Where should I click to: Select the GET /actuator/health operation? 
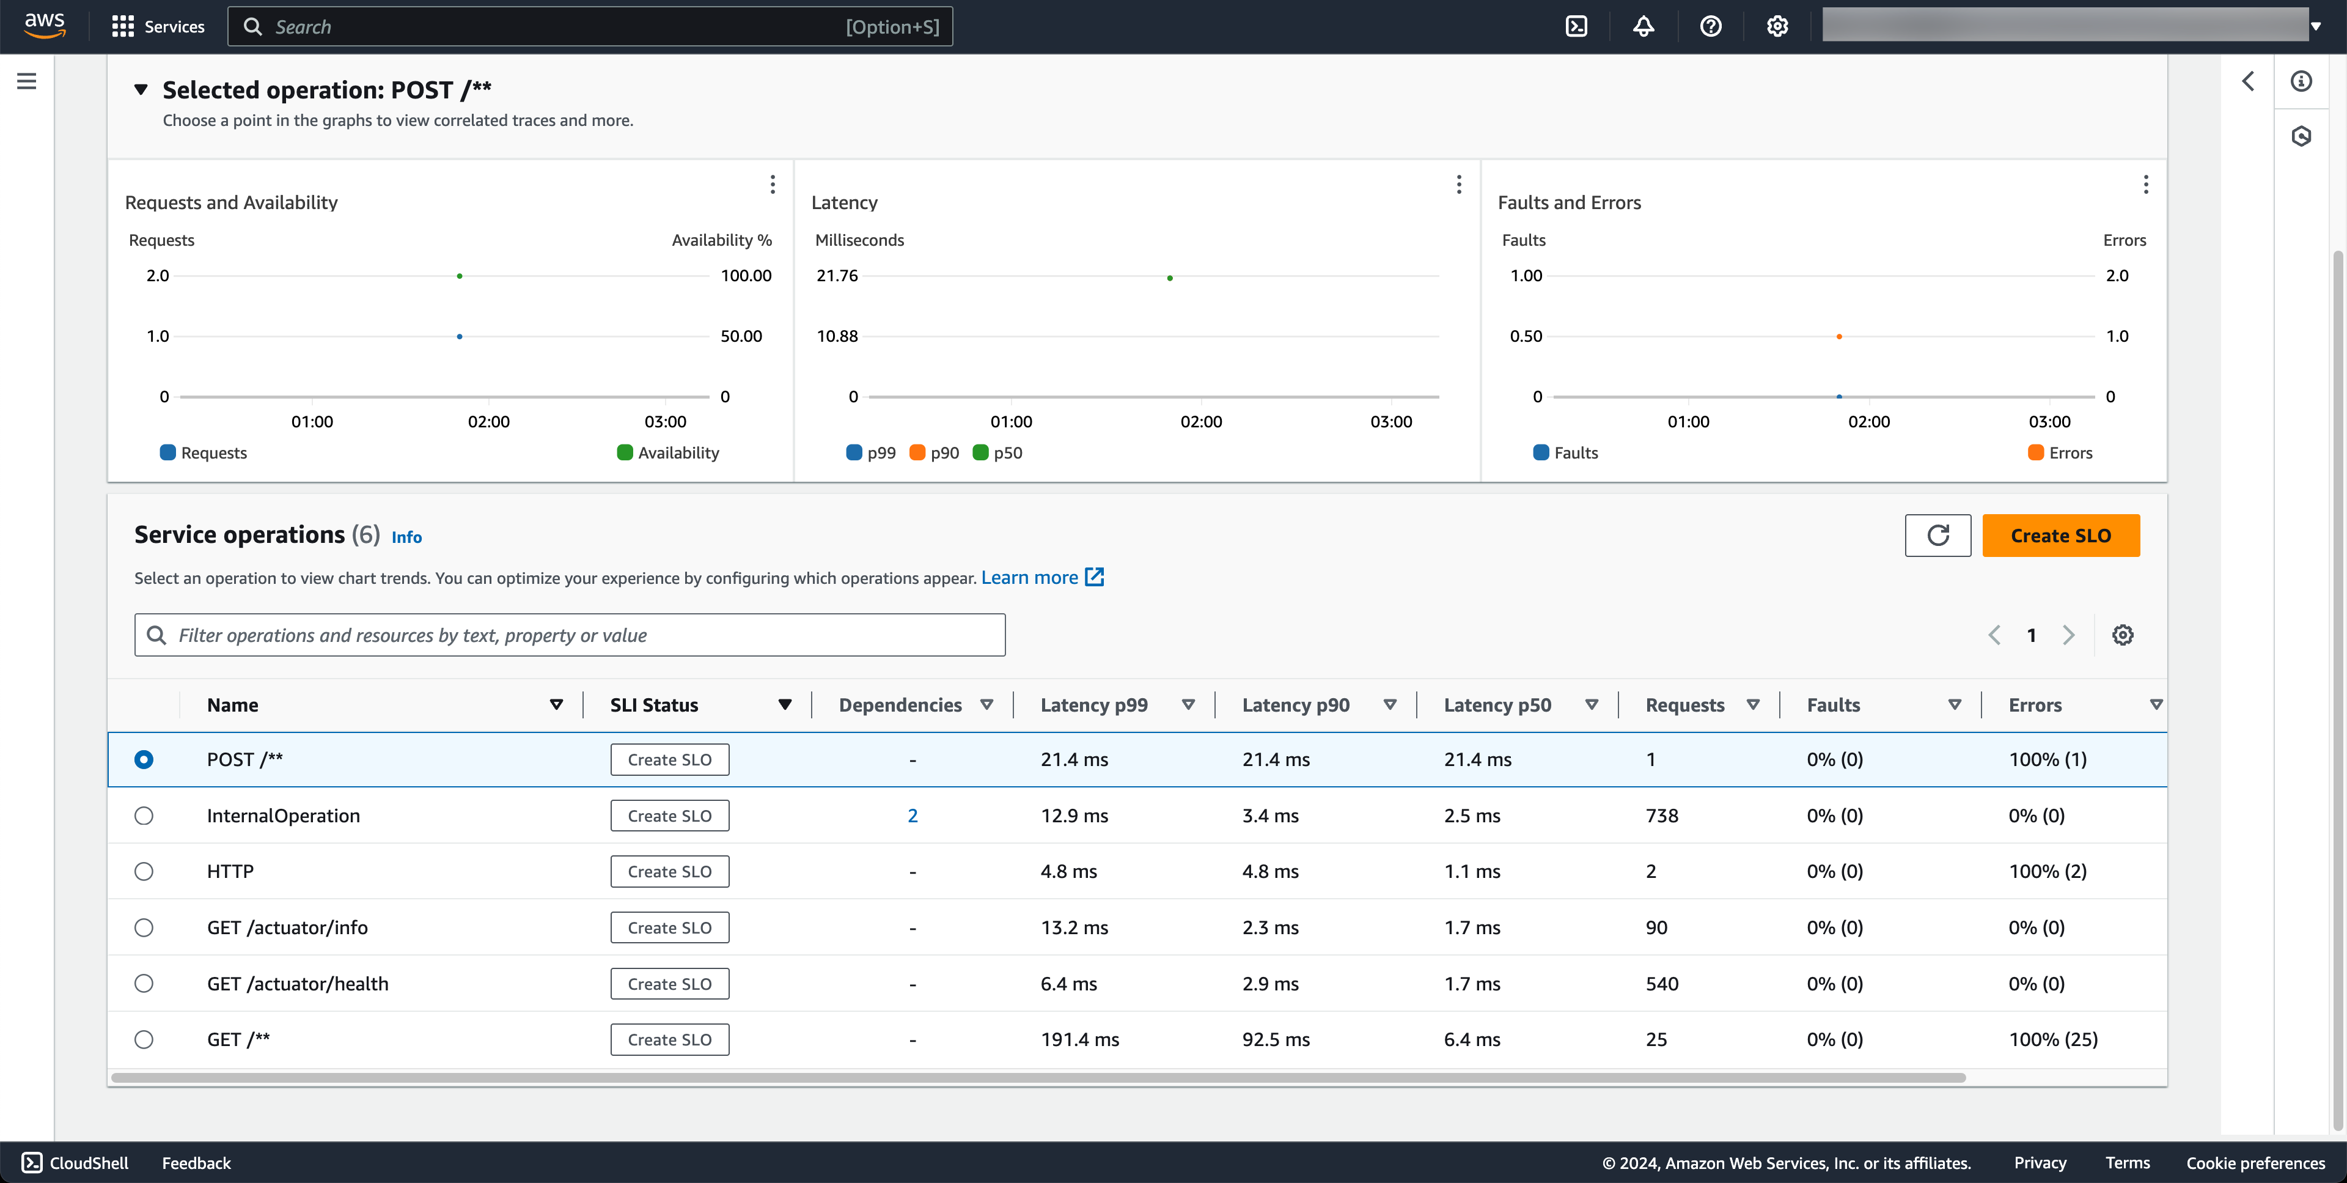coord(144,984)
